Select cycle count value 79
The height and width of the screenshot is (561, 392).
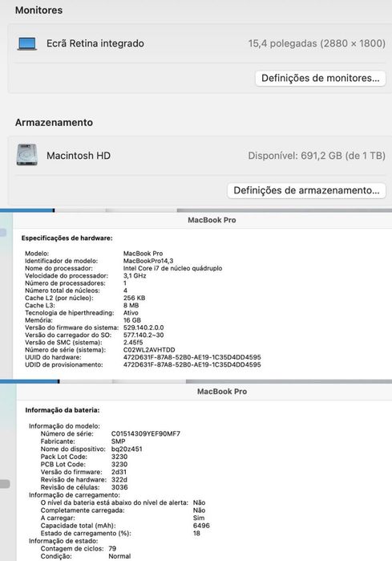coord(112,548)
